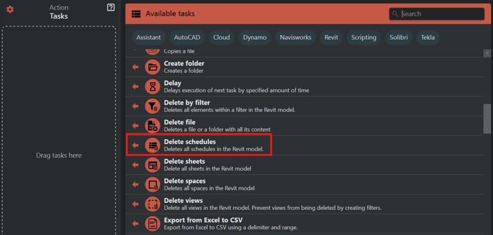This screenshot has width=493, height=235.
Task: Focus the Search input field
Action: (437, 14)
